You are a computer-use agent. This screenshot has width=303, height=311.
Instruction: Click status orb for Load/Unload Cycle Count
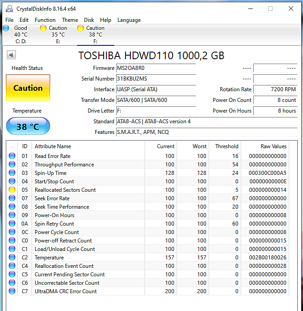(12, 249)
